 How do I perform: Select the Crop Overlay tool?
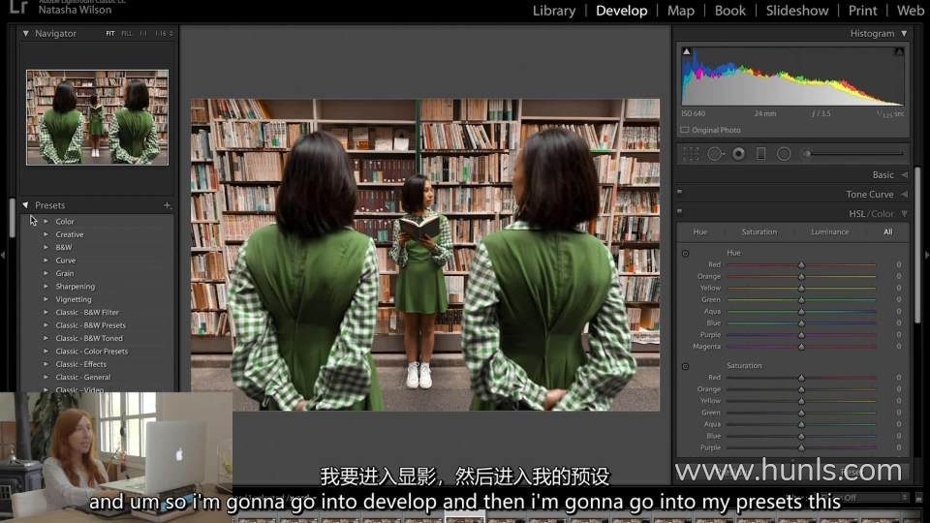[x=691, y=153]
